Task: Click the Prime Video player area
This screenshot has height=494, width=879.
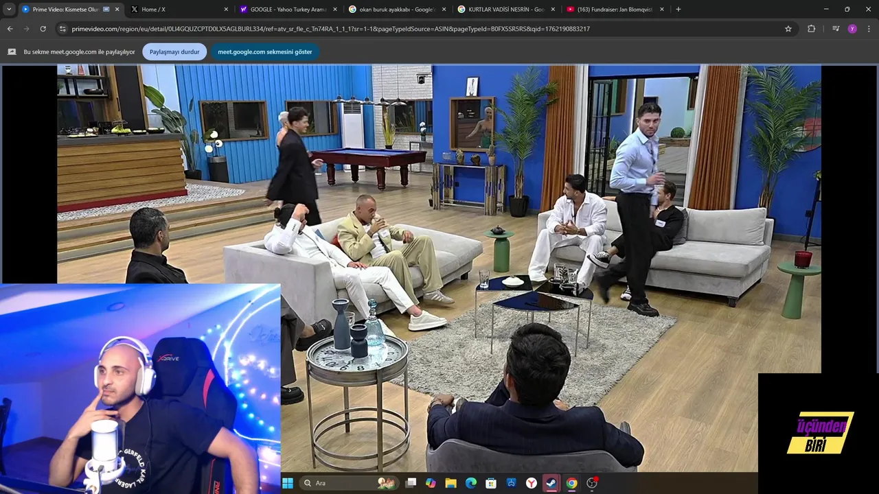Action: 439,268
